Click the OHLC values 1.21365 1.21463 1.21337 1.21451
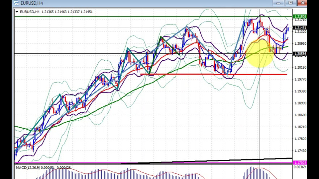The image size is (319, 179). pos(67,12)
